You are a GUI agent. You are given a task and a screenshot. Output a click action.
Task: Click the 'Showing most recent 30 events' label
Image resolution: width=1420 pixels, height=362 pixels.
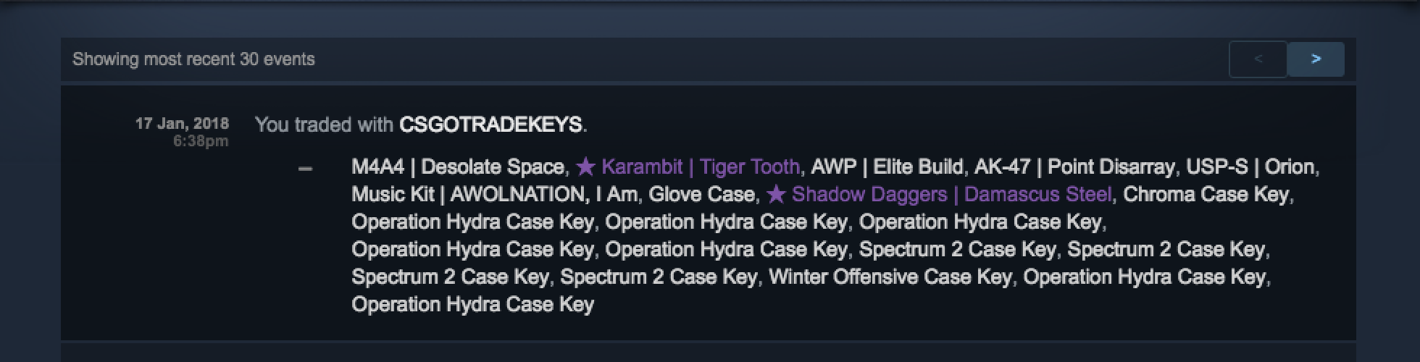click(x=193, y=59)
